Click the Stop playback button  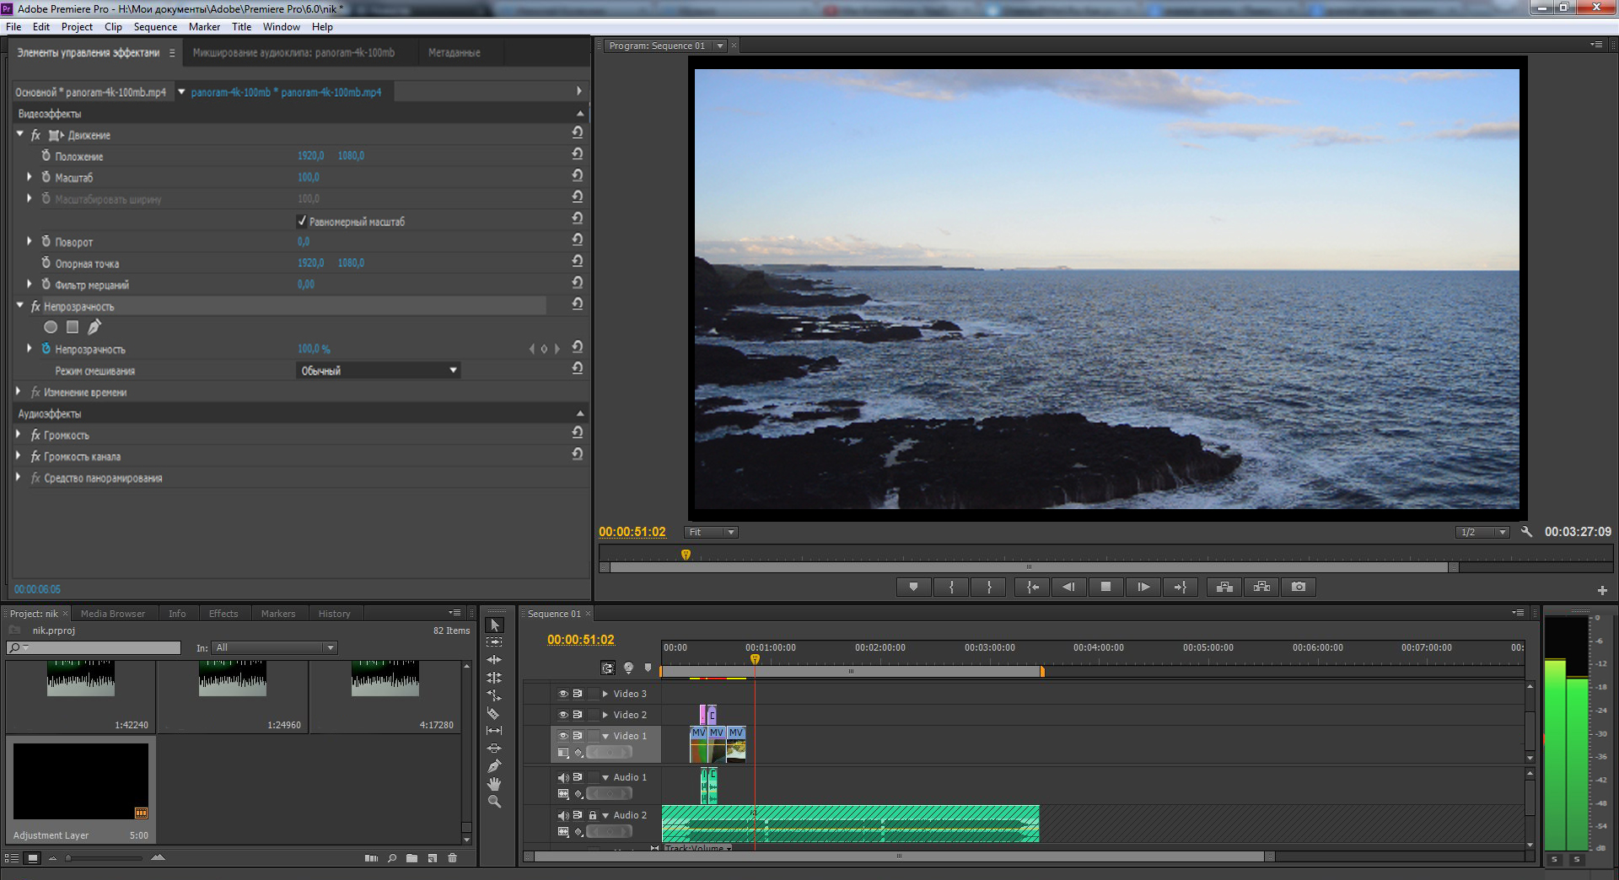[1105, 587]
